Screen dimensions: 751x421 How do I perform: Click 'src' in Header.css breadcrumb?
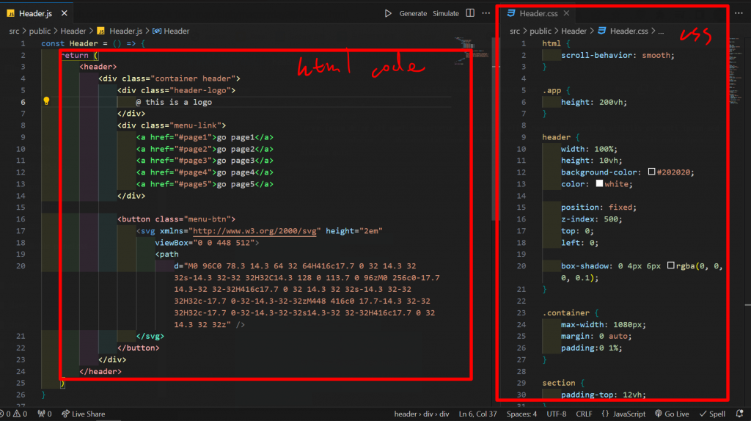click(x=515, y=31)
